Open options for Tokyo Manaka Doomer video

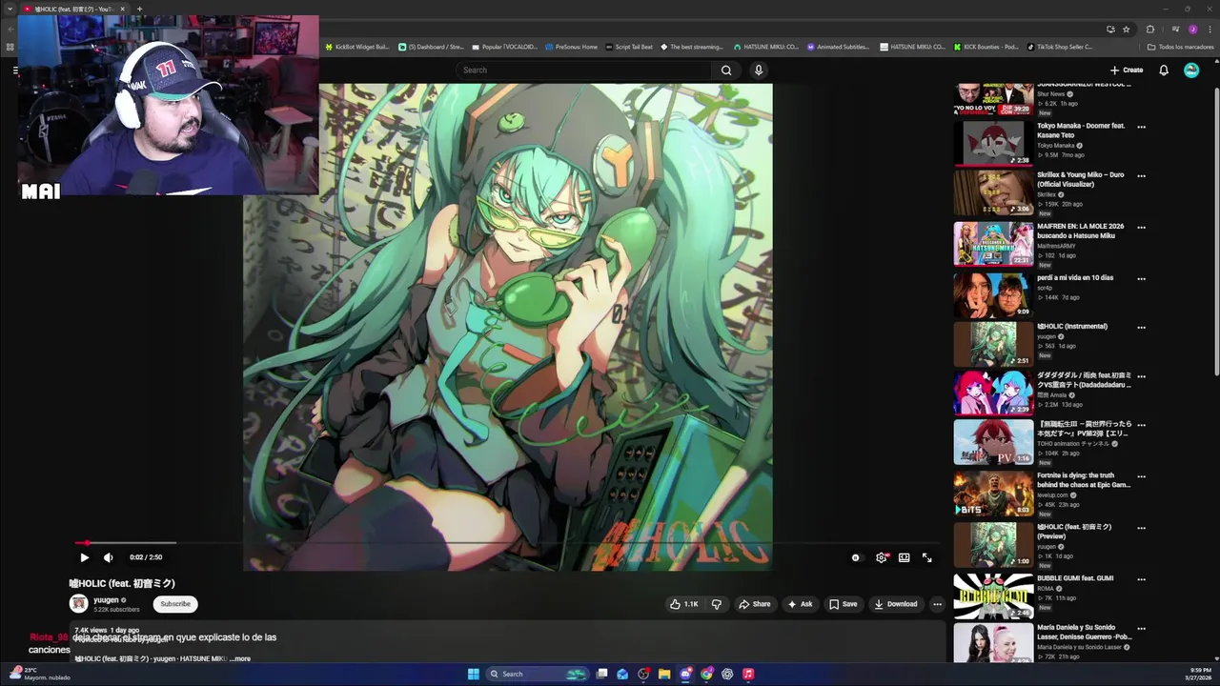tap(1141, 127)
